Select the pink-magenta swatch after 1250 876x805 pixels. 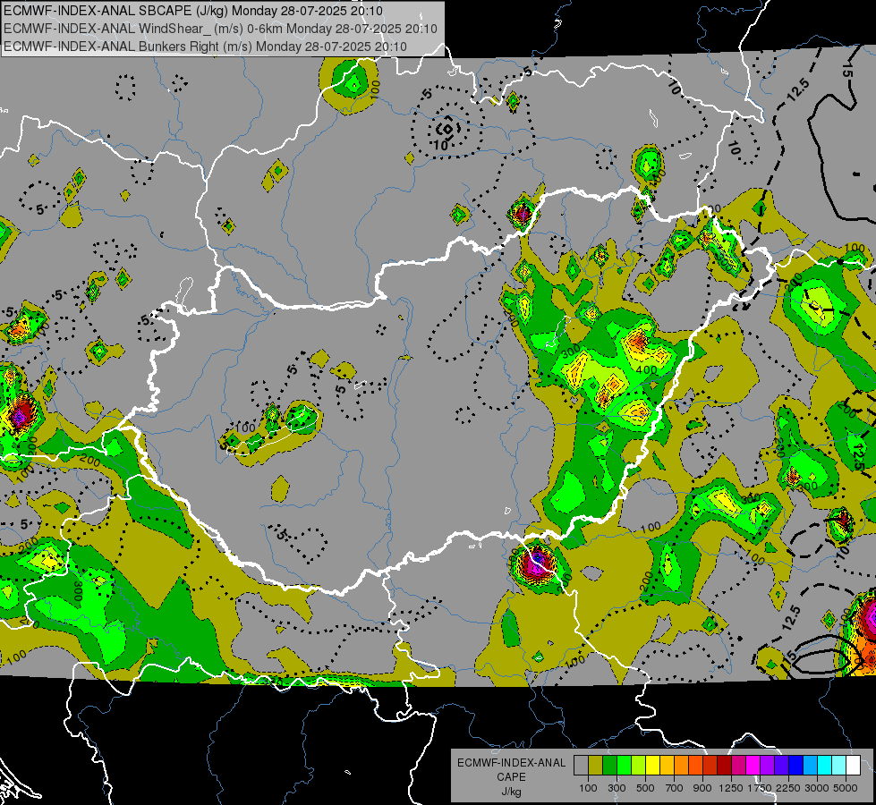point(738,766)
